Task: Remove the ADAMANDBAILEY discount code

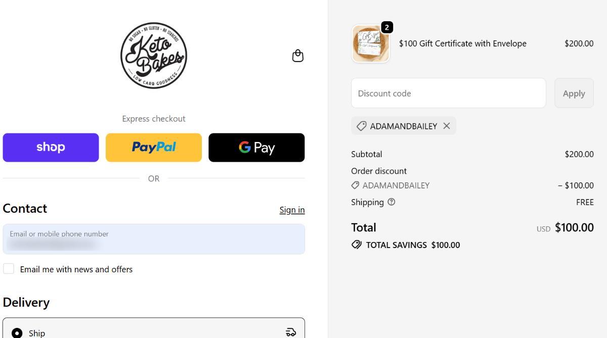Action: [447, 126]
